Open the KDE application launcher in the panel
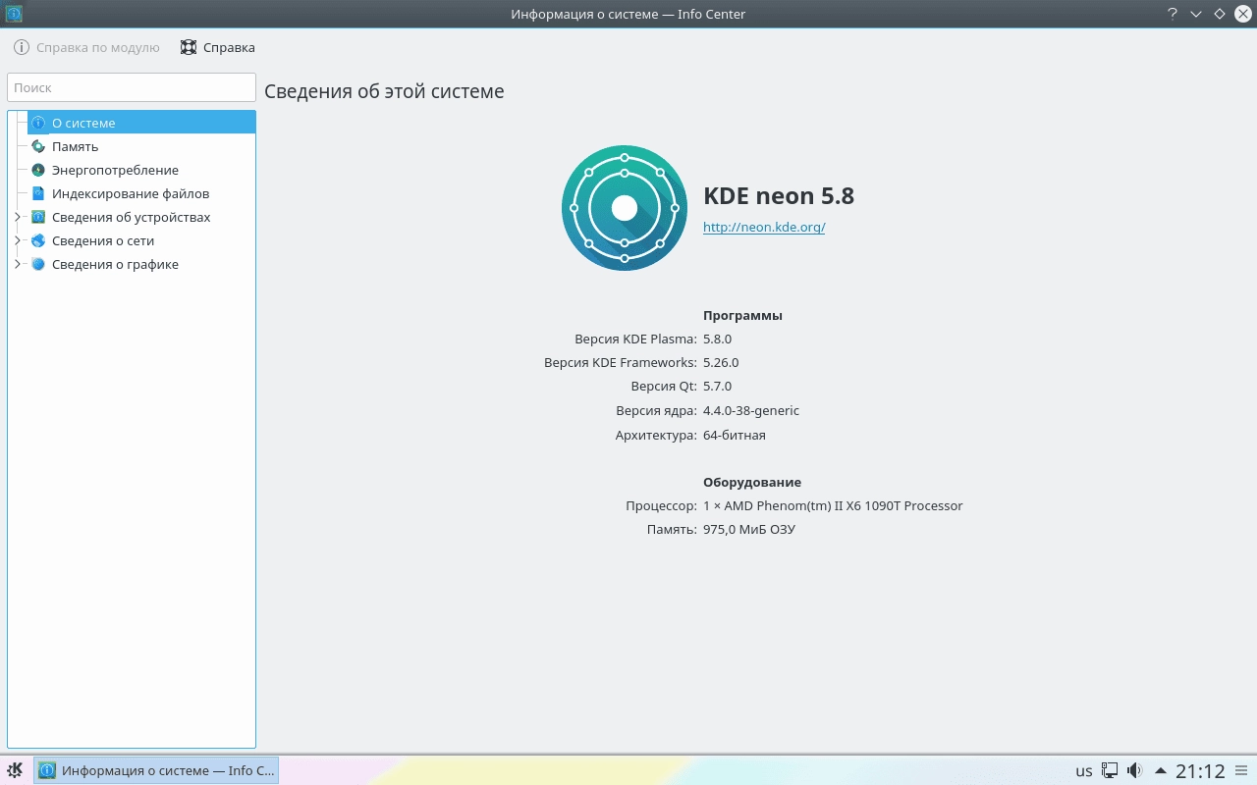This screenshot has width=1257, height=785. (16, 770)
